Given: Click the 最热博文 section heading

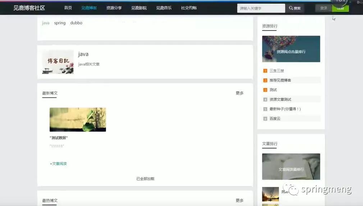Looking at the screenshot, I should point(50,201).
